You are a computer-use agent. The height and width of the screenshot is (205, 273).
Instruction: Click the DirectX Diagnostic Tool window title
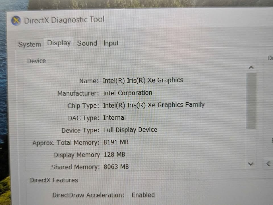(64, 20)
